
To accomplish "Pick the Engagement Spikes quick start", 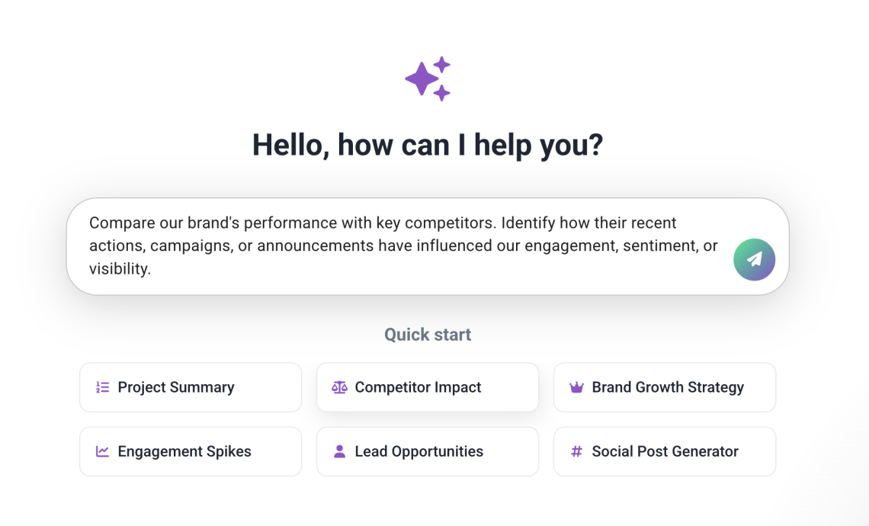I will 191,451.
